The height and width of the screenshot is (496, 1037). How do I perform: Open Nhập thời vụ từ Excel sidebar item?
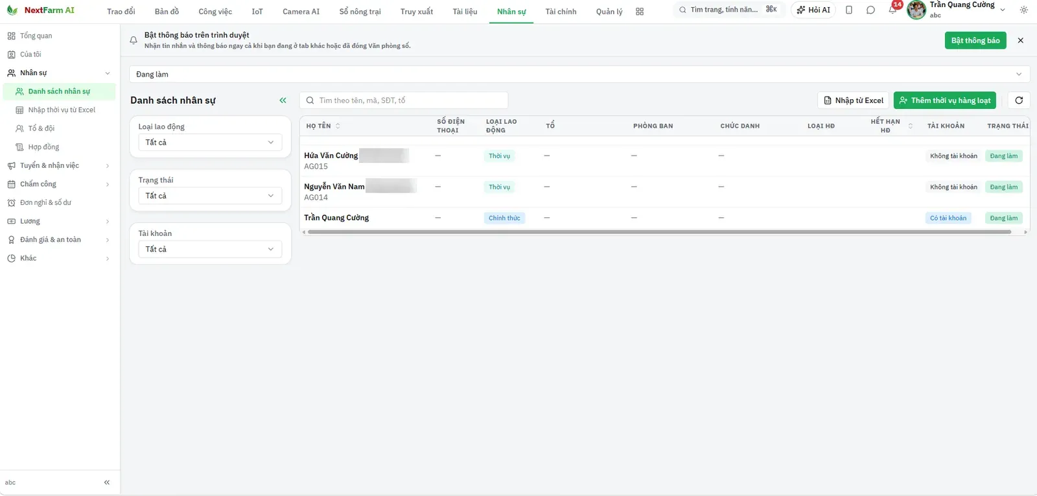(x=60, y=110)
